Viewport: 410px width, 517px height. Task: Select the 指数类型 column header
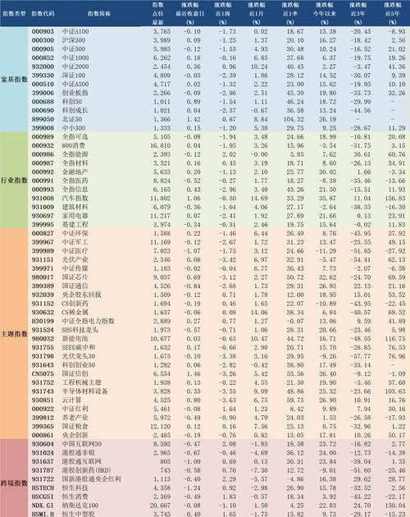(x=14, y=14)
